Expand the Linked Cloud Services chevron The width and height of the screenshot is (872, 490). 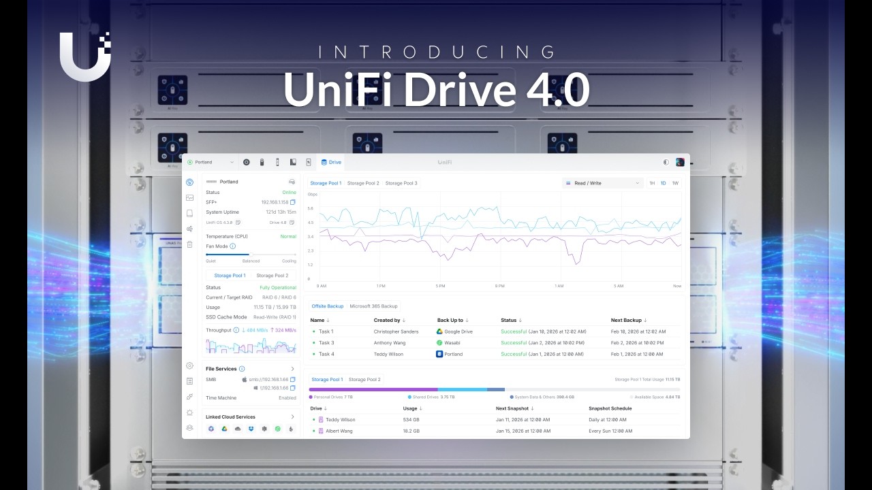293,416
